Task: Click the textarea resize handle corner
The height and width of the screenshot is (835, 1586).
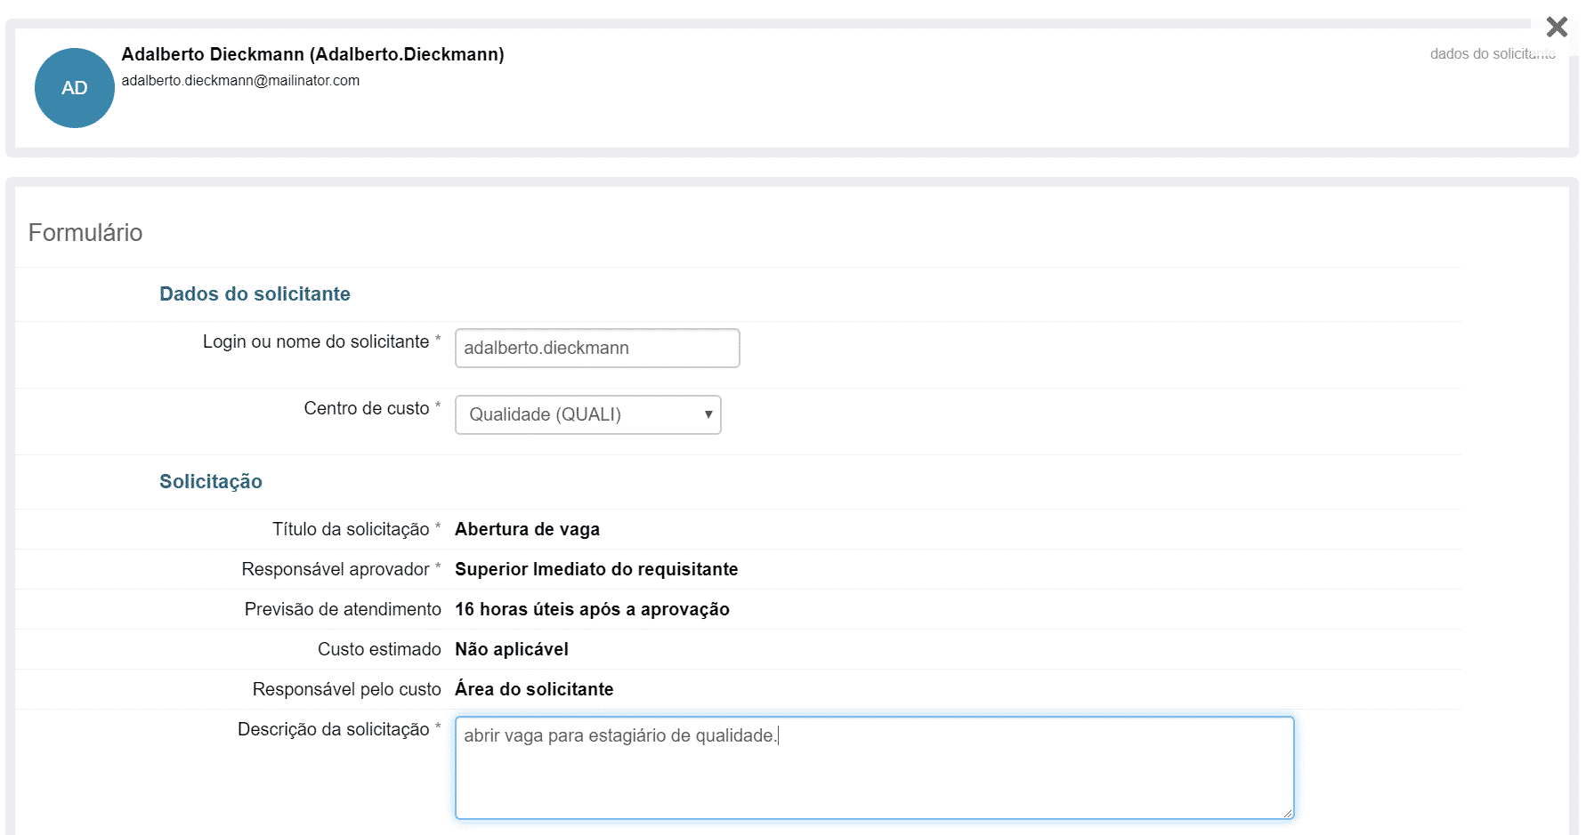Action: [1287, 813]
